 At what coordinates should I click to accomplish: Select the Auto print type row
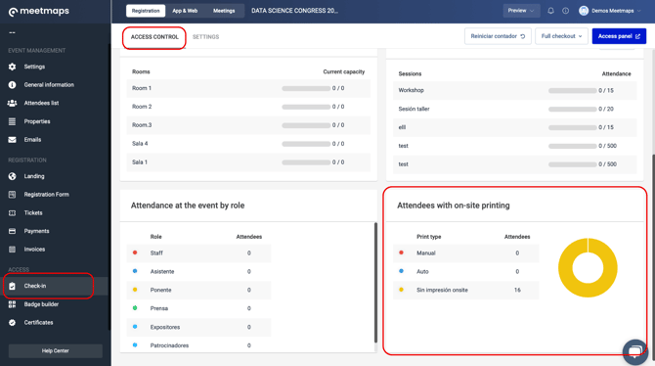coord(465,271)
